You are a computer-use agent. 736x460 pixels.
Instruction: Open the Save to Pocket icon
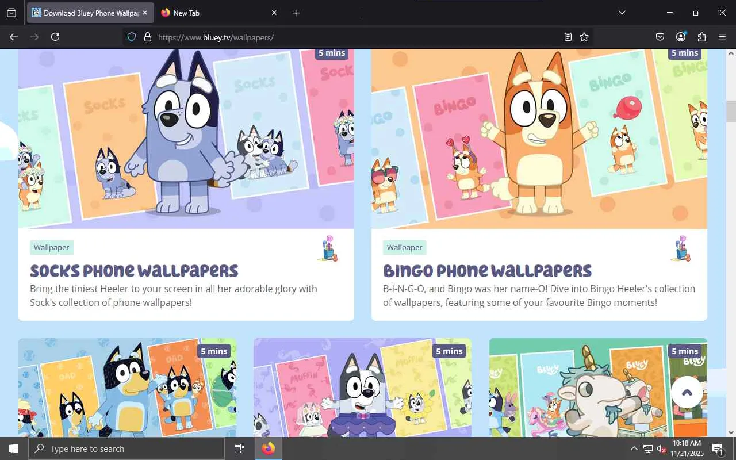coord(660,37)
